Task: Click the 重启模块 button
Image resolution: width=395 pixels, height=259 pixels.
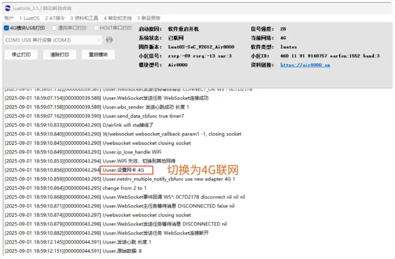Action: click(98, 55)
